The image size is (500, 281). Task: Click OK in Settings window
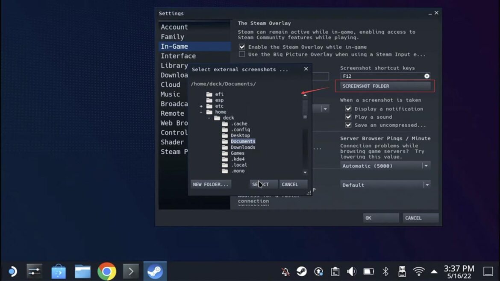[381, 218]
